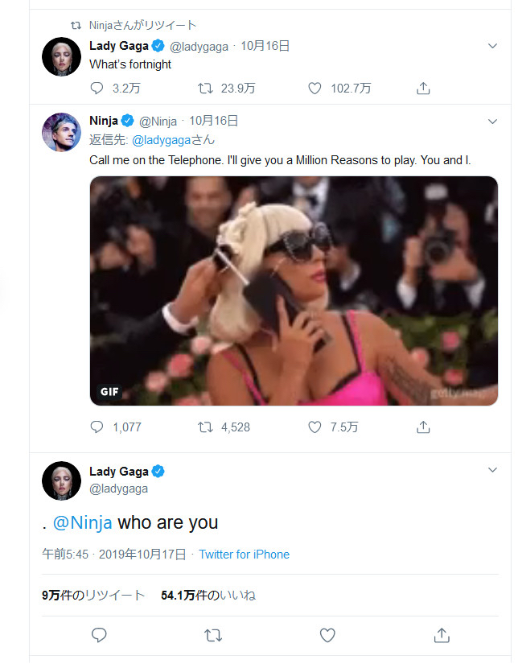Expand more options for Ninja's tweet
This screenshot has width=518, height=668.
coord(493,122)
